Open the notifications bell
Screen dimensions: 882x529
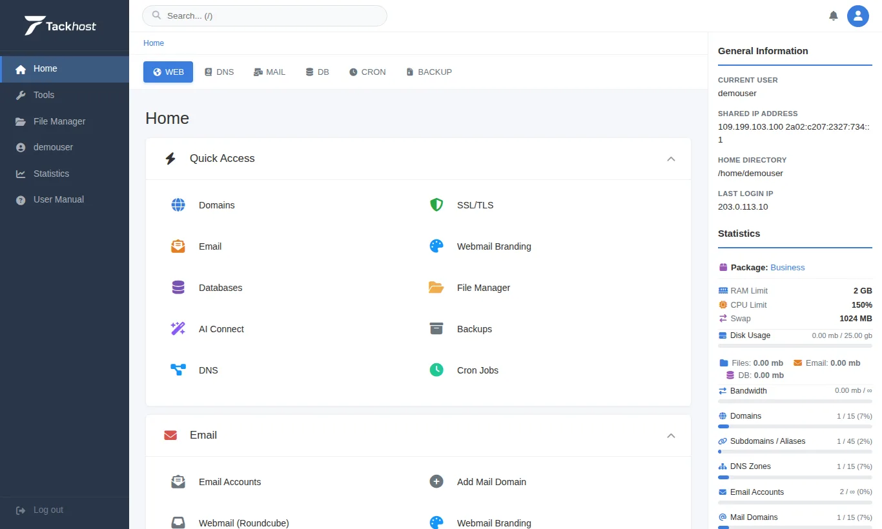tap(834, 15)
